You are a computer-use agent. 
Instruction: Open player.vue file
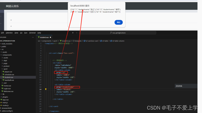coord(8,72)
